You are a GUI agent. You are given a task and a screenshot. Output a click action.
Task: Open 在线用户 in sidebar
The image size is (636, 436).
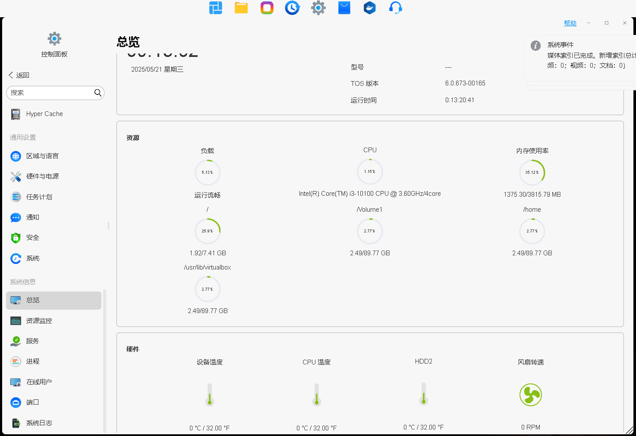(x=39, y=382)
